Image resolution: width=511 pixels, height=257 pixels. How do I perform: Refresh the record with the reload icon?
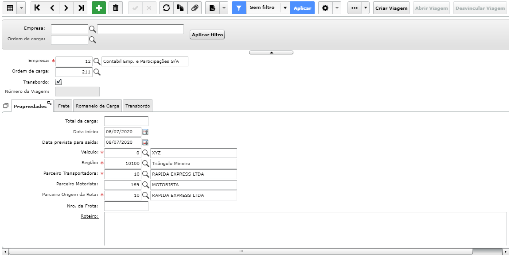coord(166,8)
